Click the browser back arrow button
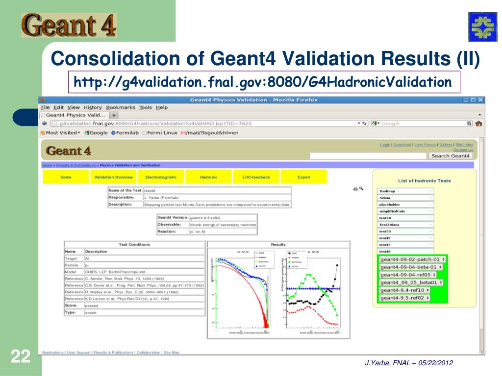The width and height of the screenshot is (502, 376). pos(44,123)
